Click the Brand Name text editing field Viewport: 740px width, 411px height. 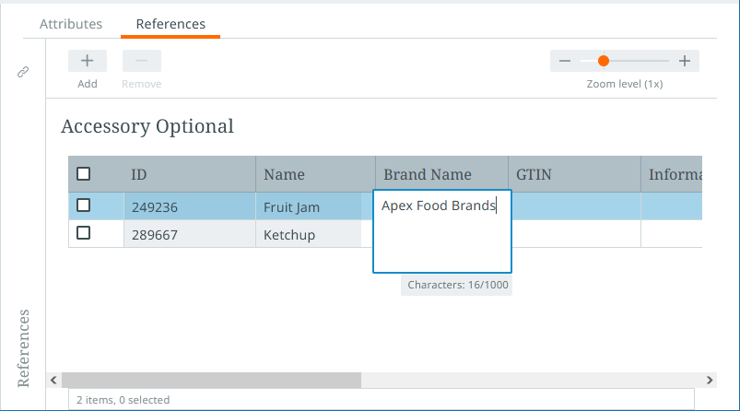tap(441, 231)
